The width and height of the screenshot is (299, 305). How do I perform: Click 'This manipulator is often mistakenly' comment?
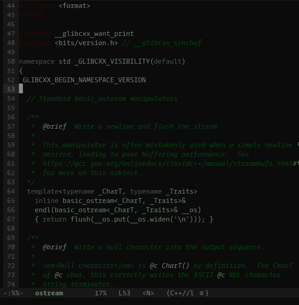(x=114, y=145)
